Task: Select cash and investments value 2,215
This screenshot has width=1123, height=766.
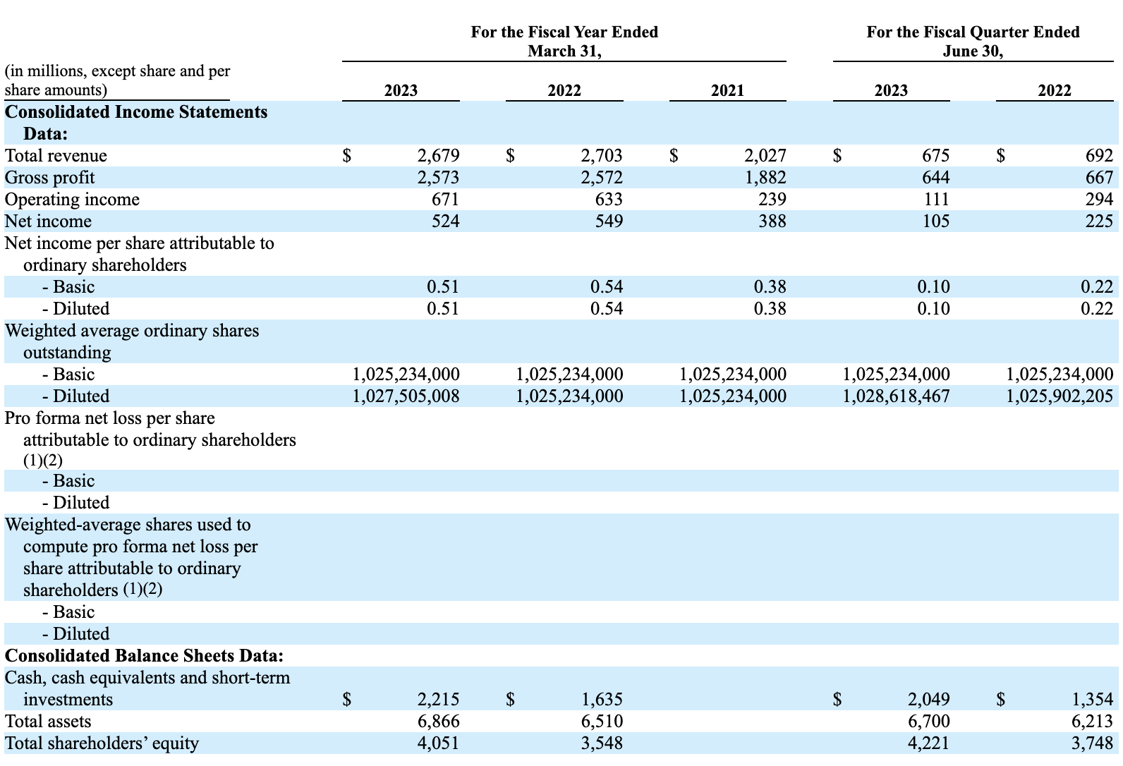Action: [437, 700]
